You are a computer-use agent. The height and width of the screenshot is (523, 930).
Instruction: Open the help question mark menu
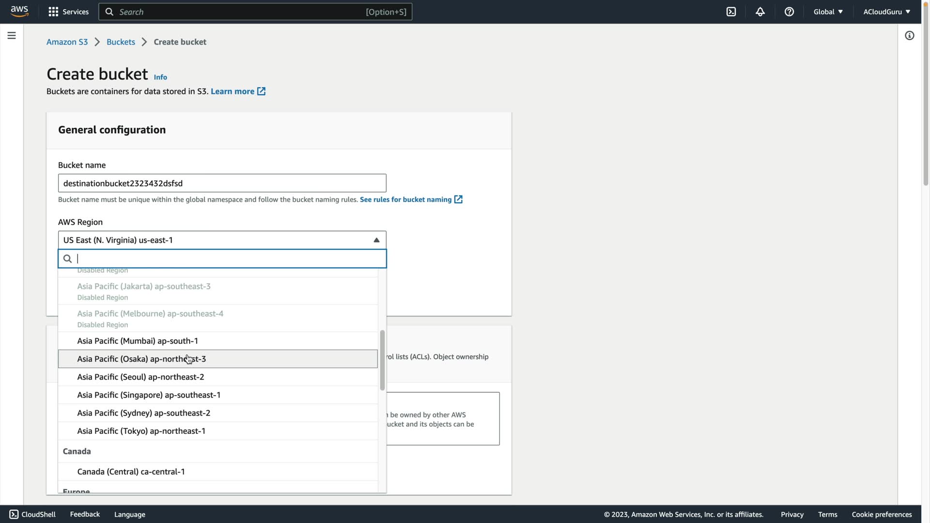tap(789, 12)
